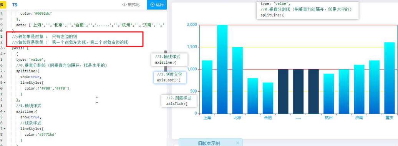Click the 格式化 format code button
Image resolution: width=398 pixels, height=146 pixels.
131,5
